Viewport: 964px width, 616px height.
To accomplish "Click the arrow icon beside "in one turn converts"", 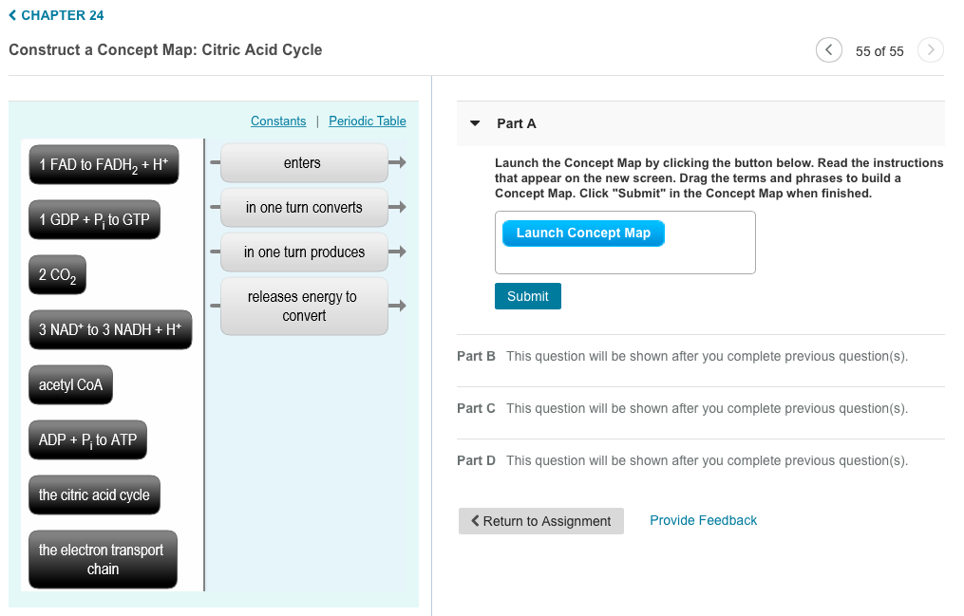I will (398, 207).
